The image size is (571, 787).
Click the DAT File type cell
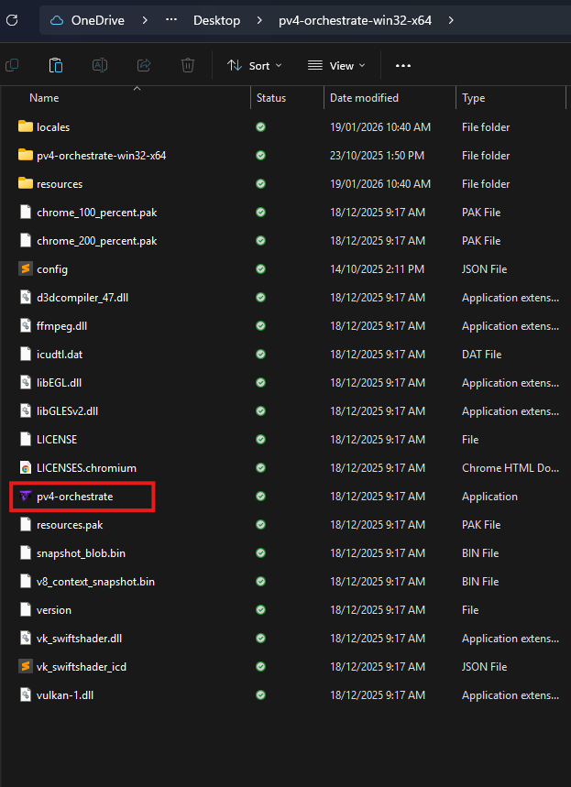tap(481, 355)
